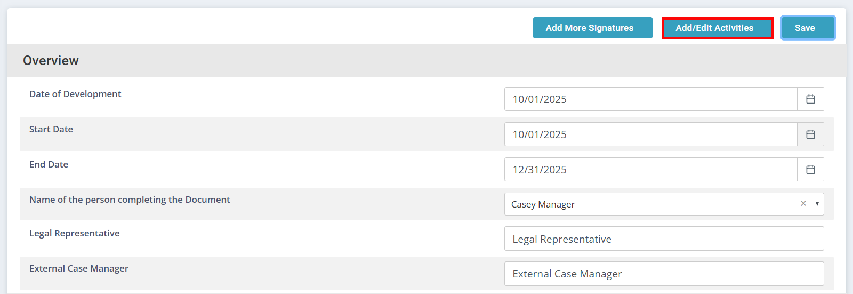Click the Start Date label text

51,129
